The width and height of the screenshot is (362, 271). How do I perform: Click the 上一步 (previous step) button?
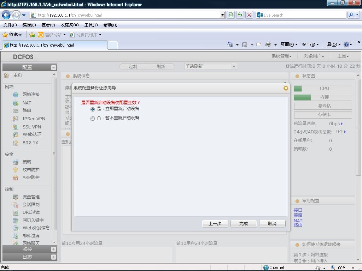point(215,223)
